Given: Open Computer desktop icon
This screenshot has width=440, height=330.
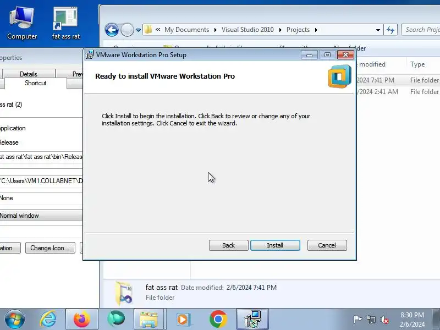Looking at the screenshot, I should coord(22,23).
